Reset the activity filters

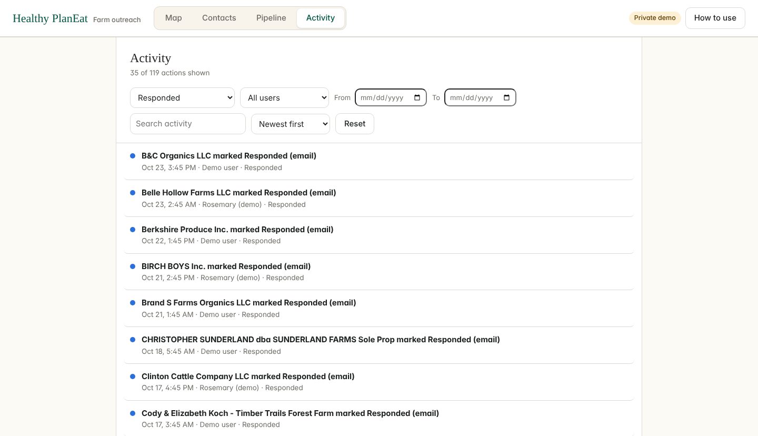(355, 124)
